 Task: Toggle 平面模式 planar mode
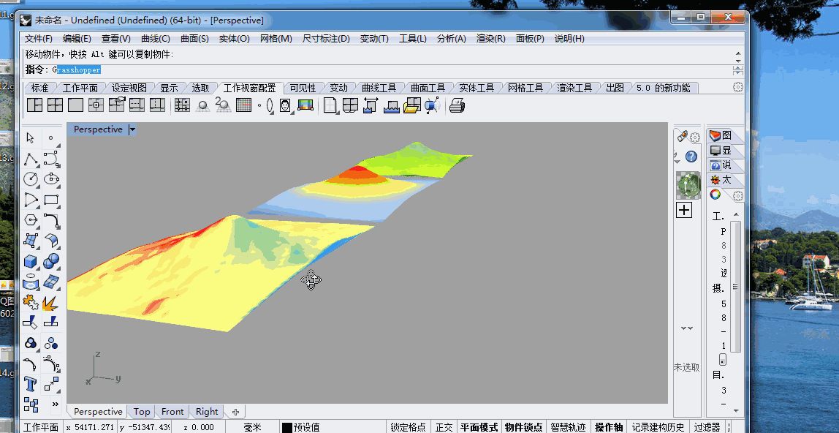tap(479, 427)
